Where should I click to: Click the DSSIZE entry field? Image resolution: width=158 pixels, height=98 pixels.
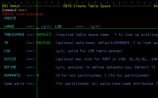click(40, 59)
